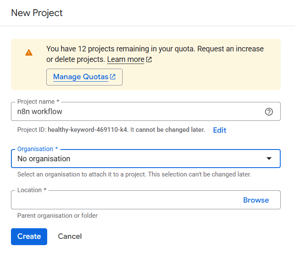
Task: Click the external-link icon beside Learn more
Action: pos(149,60)
